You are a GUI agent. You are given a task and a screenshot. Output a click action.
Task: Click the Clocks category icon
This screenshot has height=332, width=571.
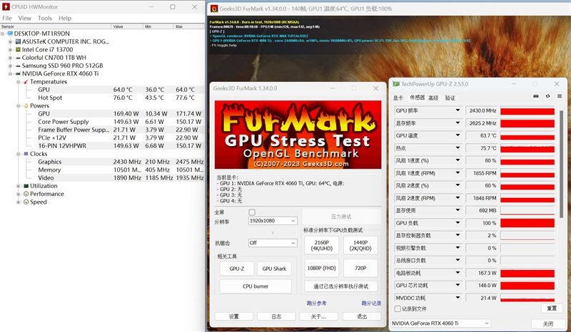coord(26,154)
